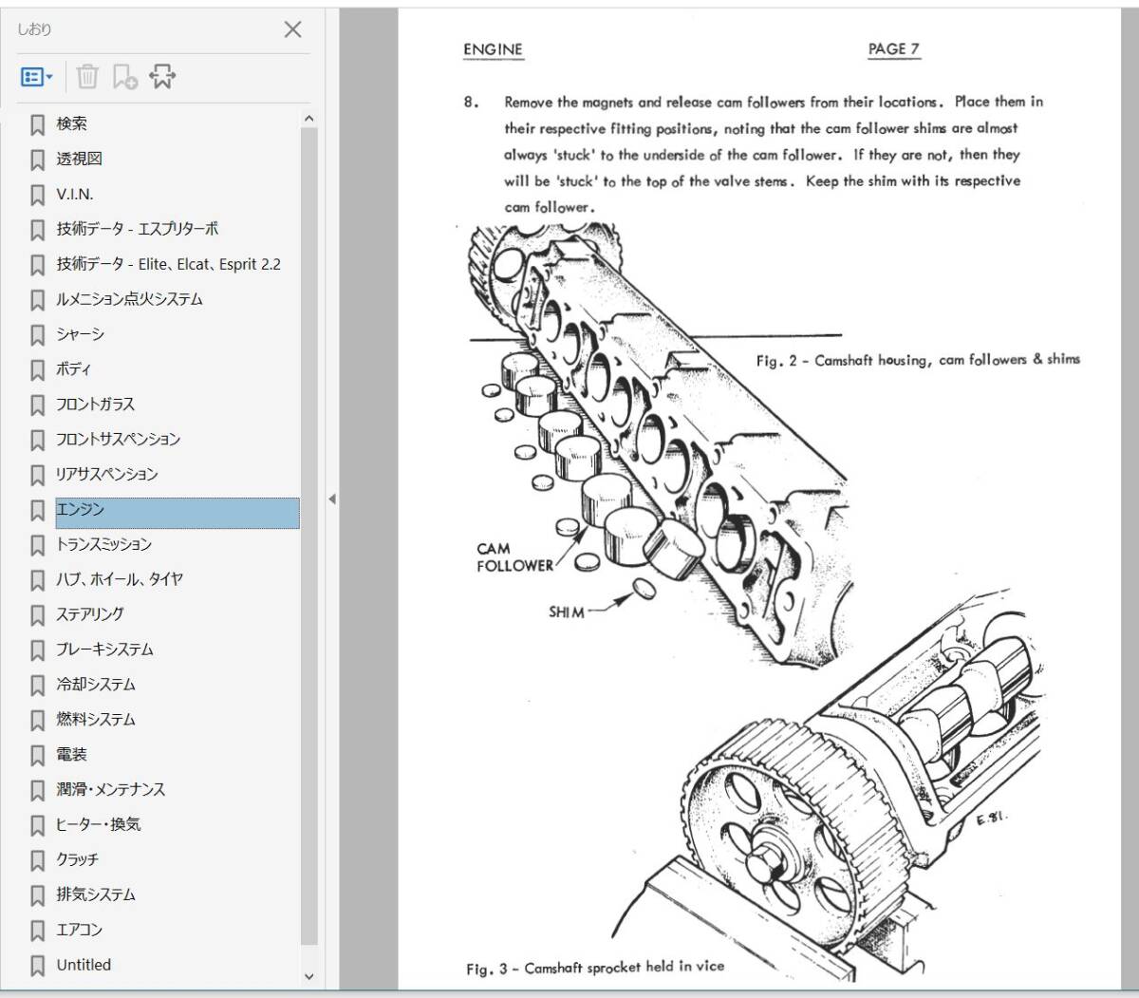Click the Fig. 3 camshaft sprocket caption
Viewport: 1139px width, 998px height.
pos(595,968)
